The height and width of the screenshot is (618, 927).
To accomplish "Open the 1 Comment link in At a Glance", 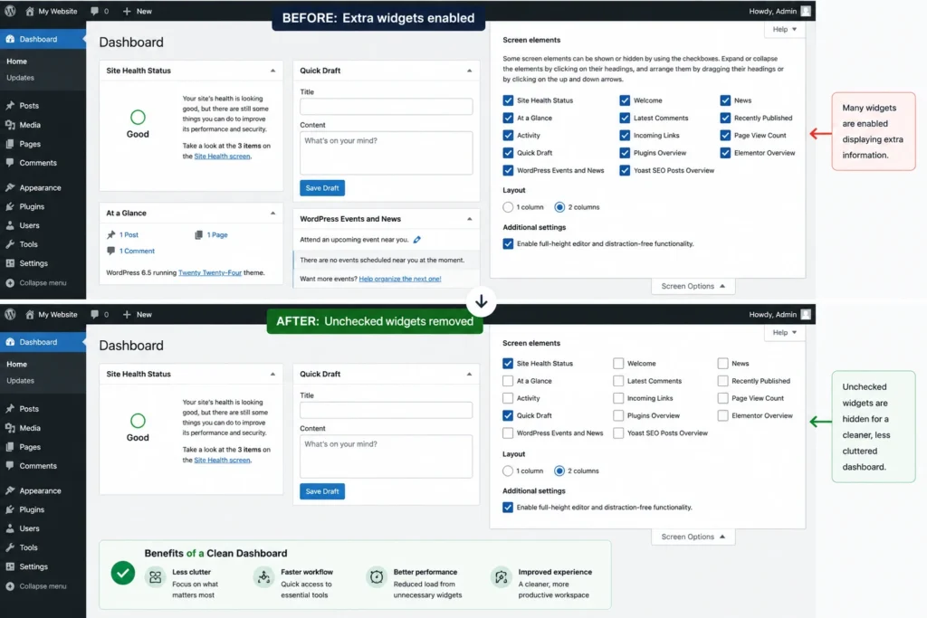I will pos(137,252).
